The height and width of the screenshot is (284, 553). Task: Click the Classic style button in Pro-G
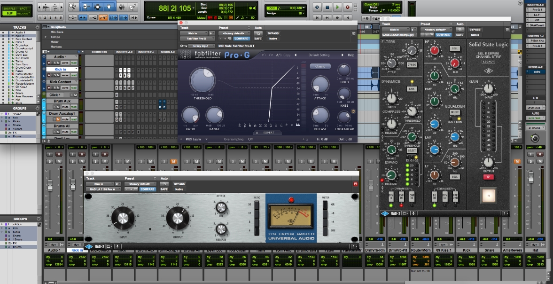(x=320, y=66)
